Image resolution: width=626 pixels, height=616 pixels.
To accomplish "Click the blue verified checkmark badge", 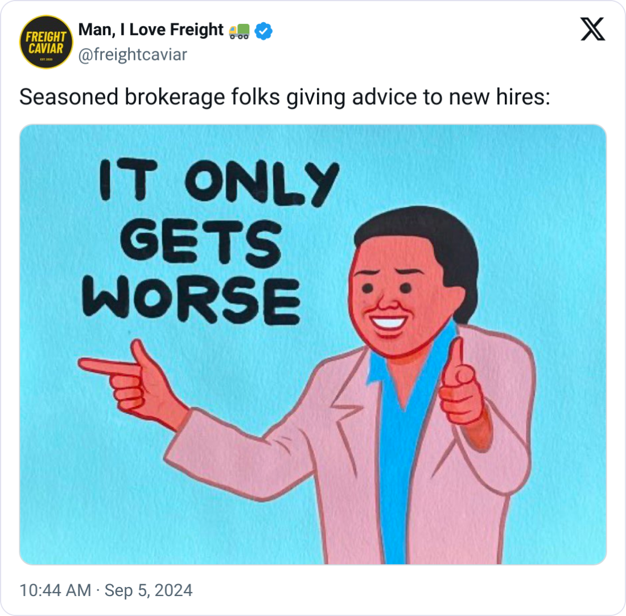I will pos(263,31).
